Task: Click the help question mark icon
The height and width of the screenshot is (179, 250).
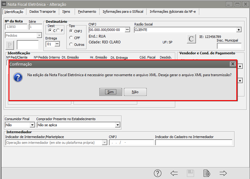Action: [157, 173]
